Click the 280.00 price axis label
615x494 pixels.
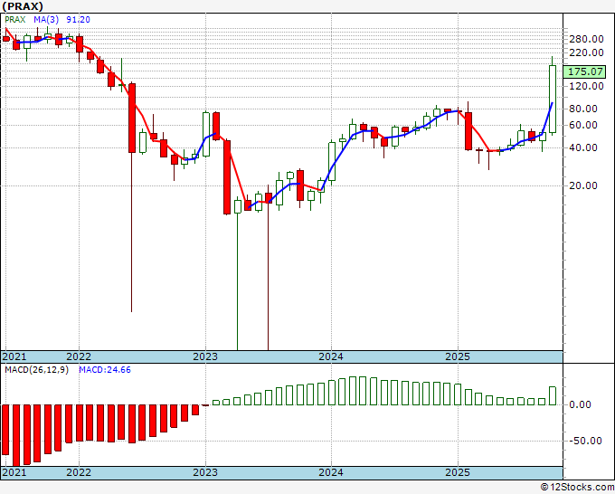(586, 39)
